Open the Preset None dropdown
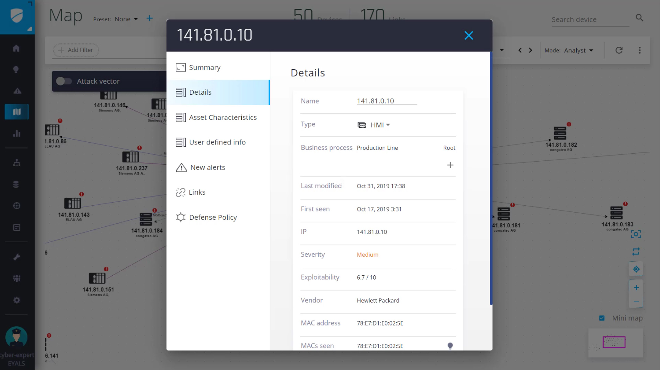The image size is (660, 370). pyautogui.click(x=126, y=19)
